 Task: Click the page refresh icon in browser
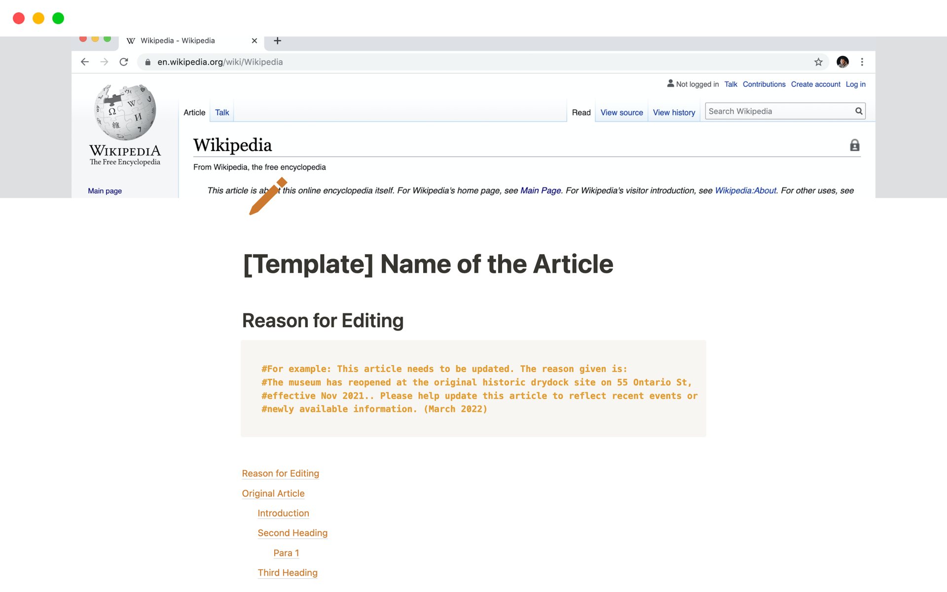124,62
